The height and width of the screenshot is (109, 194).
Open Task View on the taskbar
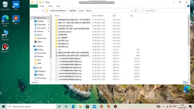(66, 106)
